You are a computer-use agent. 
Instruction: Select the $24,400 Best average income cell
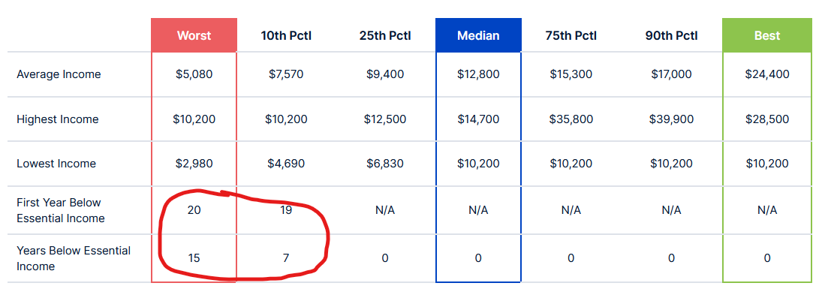(x=767, y=74)
